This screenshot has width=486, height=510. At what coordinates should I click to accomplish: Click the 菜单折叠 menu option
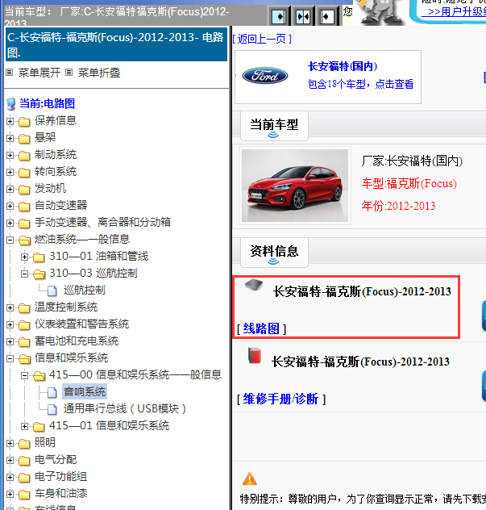tap(99, 72)
